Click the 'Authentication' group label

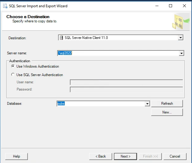pyautogui.click(x=20, y=61)
